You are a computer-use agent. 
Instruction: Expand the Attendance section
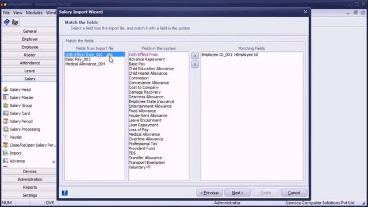pos(29,63)
